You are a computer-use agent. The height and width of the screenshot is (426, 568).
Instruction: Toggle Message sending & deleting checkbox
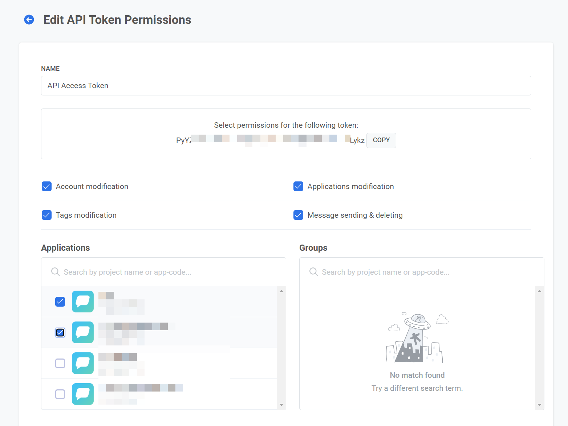(x=298, y=215)
